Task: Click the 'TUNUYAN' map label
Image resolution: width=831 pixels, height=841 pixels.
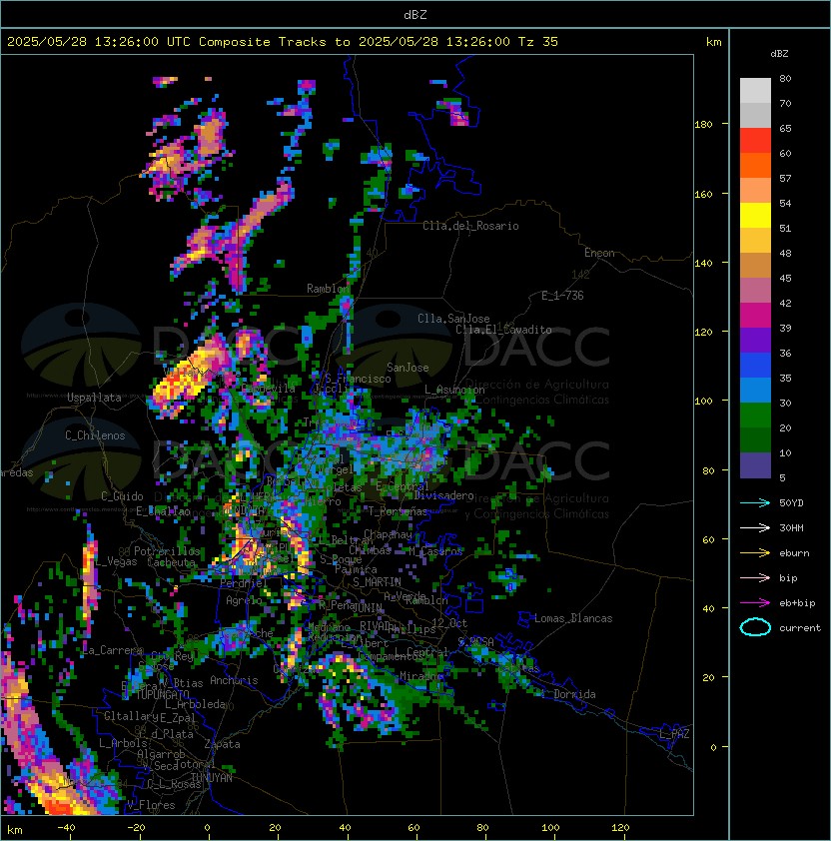Action: (x=212, y=778)
